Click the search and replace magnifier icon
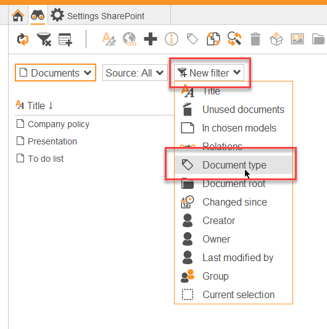The height and width of the screenshot is (329, 327). click(x=234, y=39)
